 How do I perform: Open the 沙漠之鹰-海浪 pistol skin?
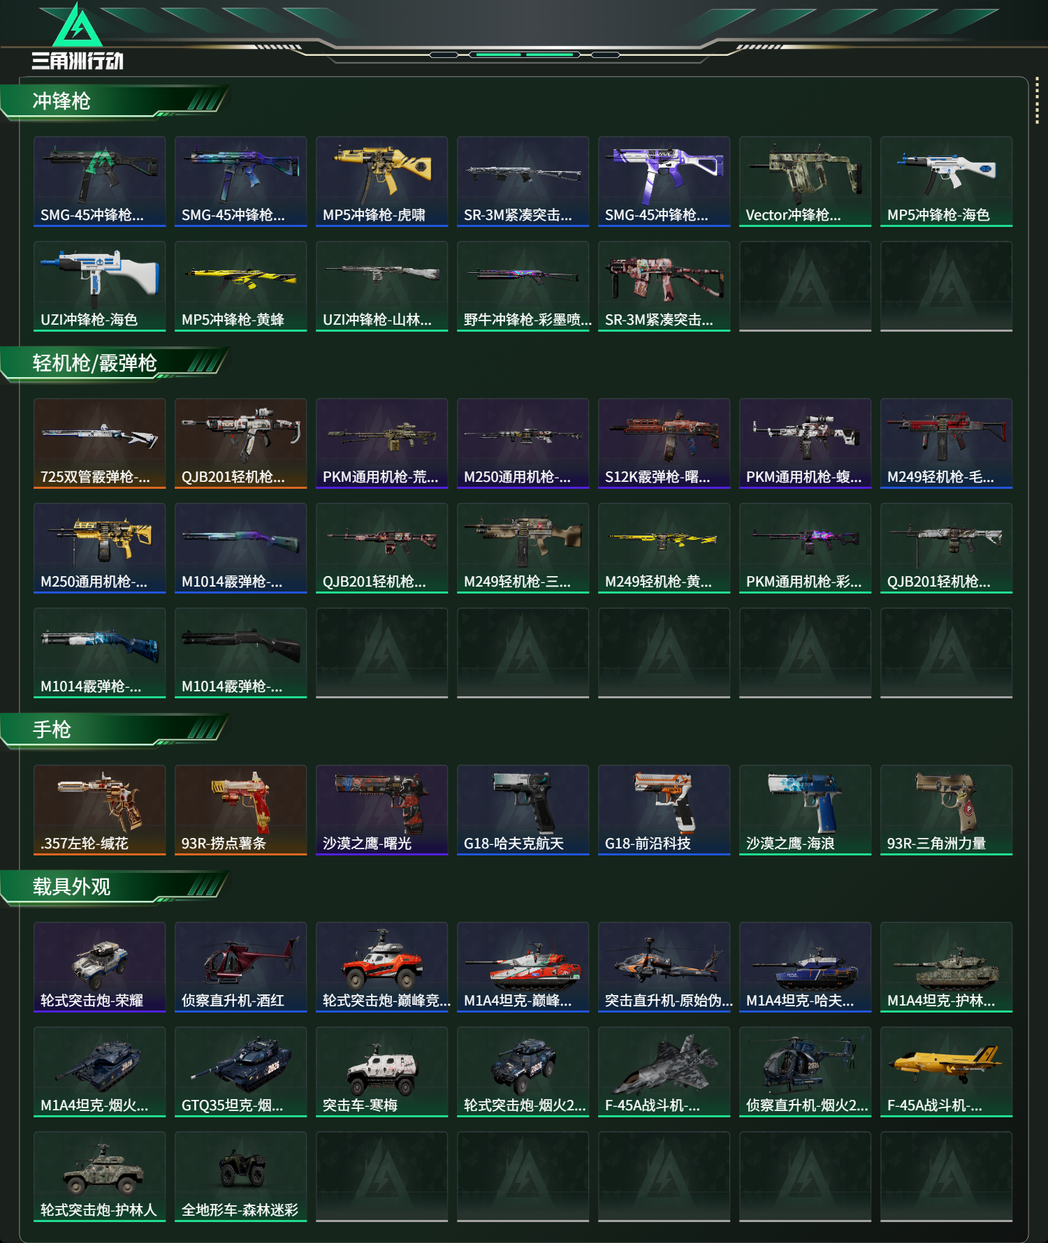tap(805, 810)
